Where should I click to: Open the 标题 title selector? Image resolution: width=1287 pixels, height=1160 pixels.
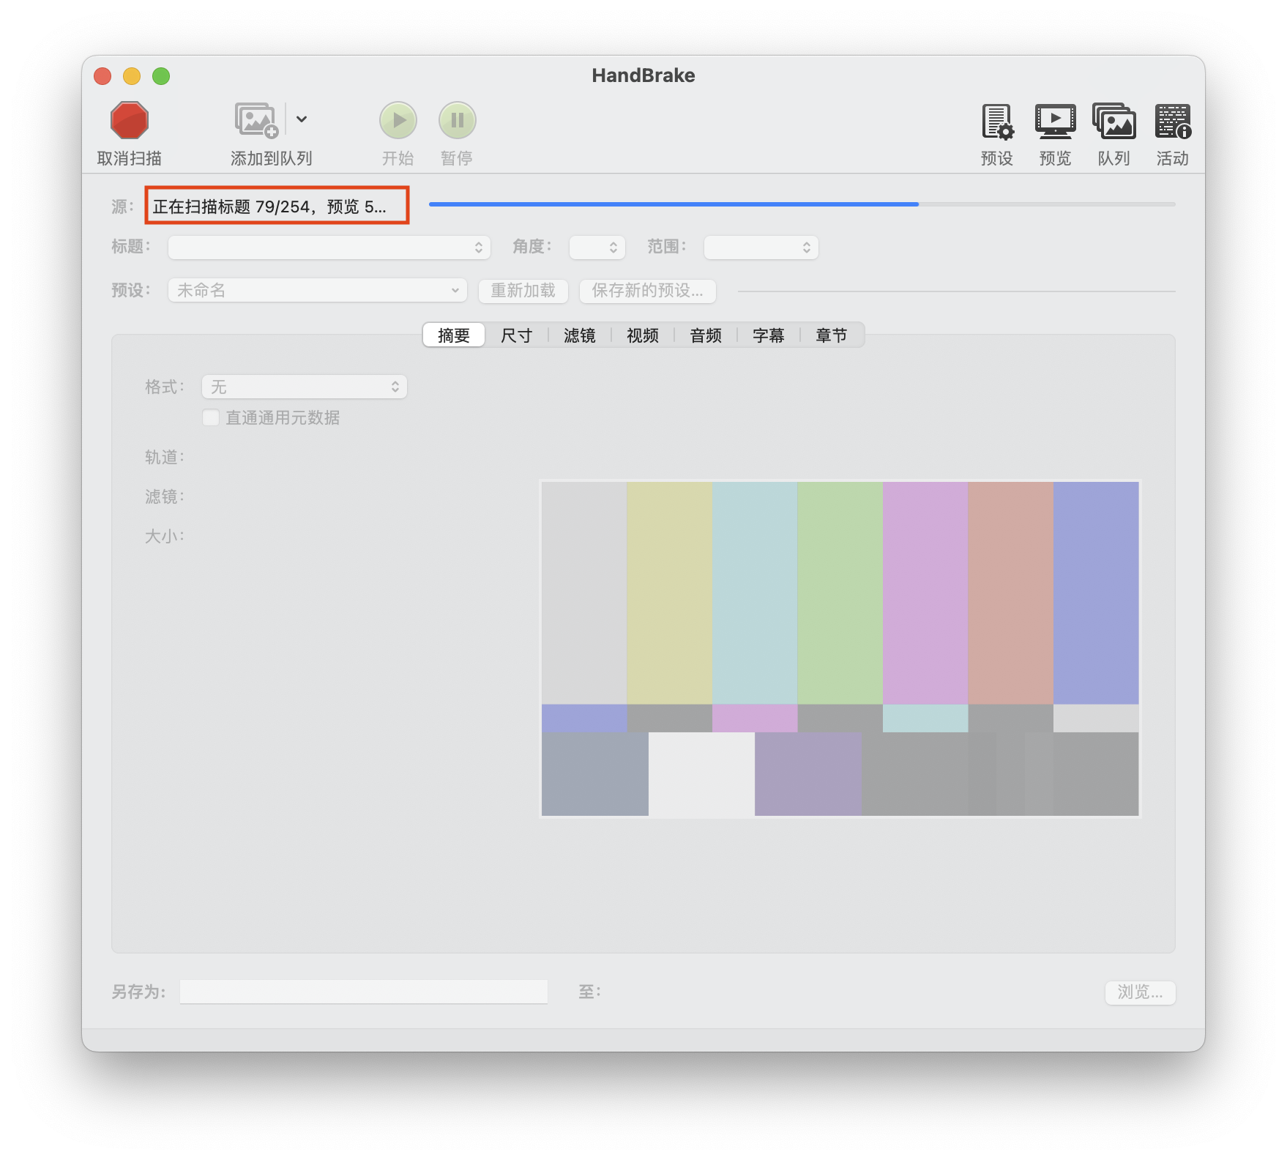[x=328, y=247]
